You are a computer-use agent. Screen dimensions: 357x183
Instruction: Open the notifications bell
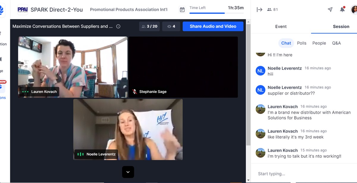342,9
